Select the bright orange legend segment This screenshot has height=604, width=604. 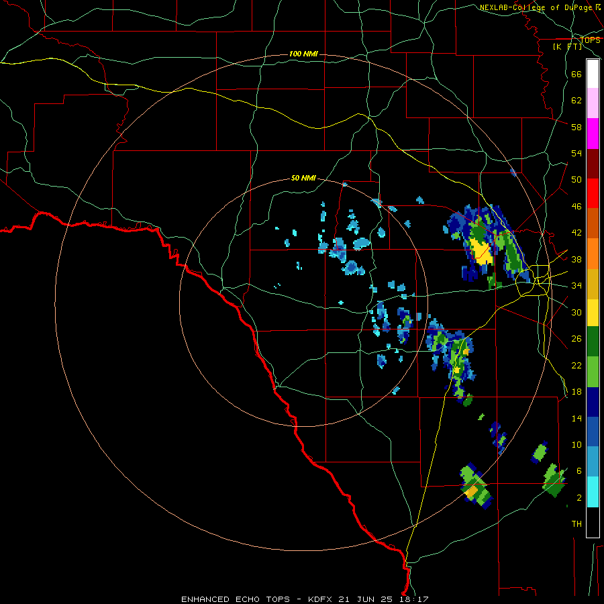pyautogui.click(x=593, y=254)
